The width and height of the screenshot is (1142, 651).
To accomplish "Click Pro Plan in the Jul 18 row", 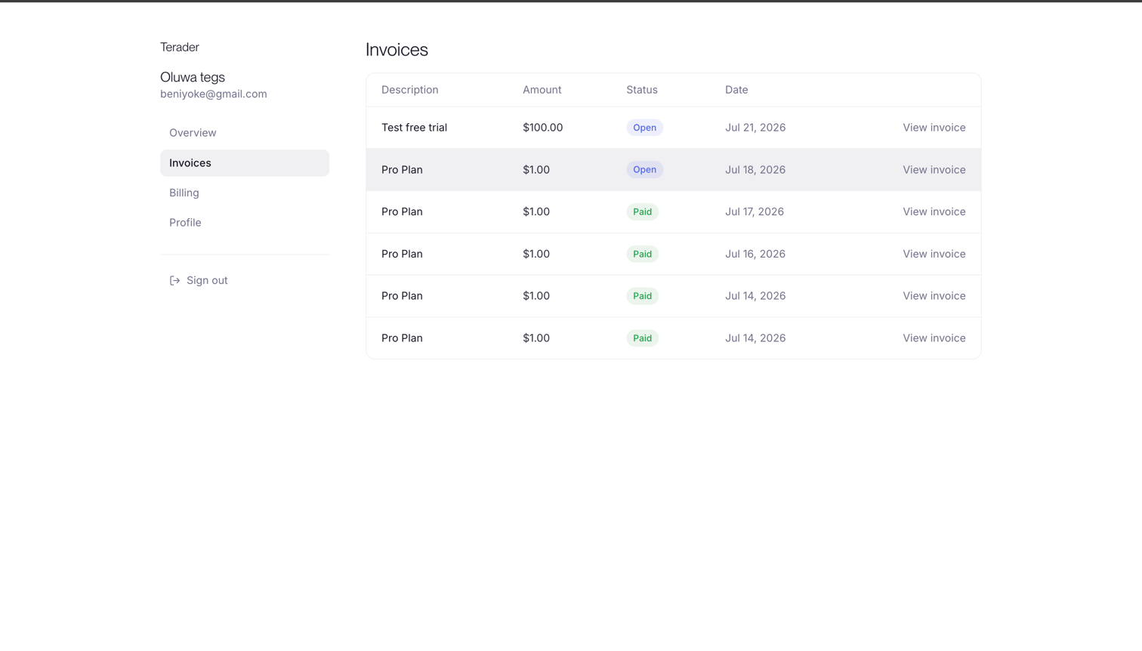I will tap(402, 170).
